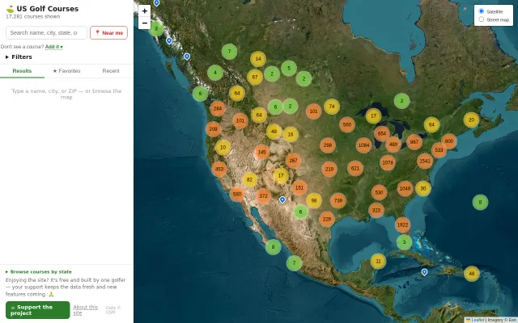Click the green 4 cluster marker

[x=215, y=73]
